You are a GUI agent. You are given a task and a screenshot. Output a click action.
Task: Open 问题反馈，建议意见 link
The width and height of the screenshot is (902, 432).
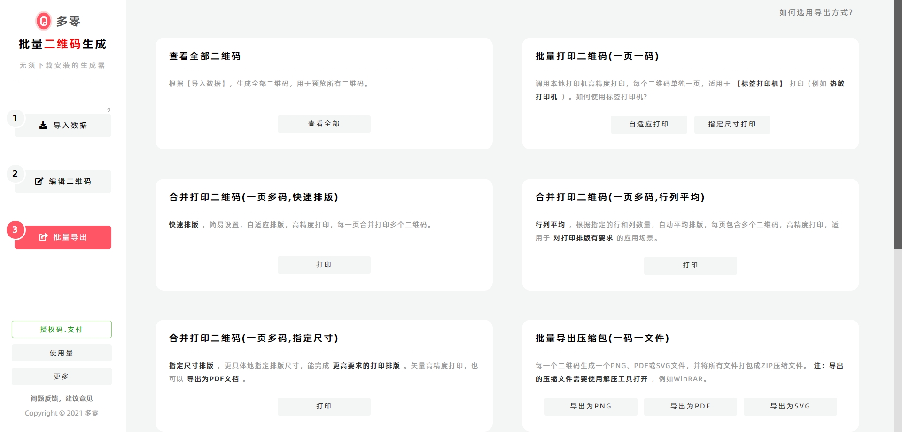point(62,398)
